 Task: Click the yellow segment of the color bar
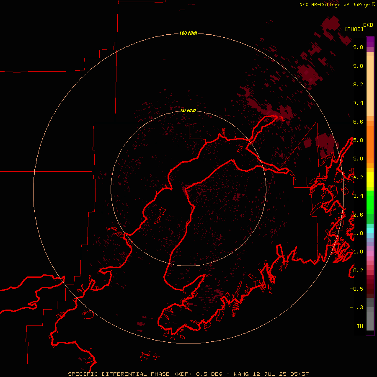tap(370, 179)
